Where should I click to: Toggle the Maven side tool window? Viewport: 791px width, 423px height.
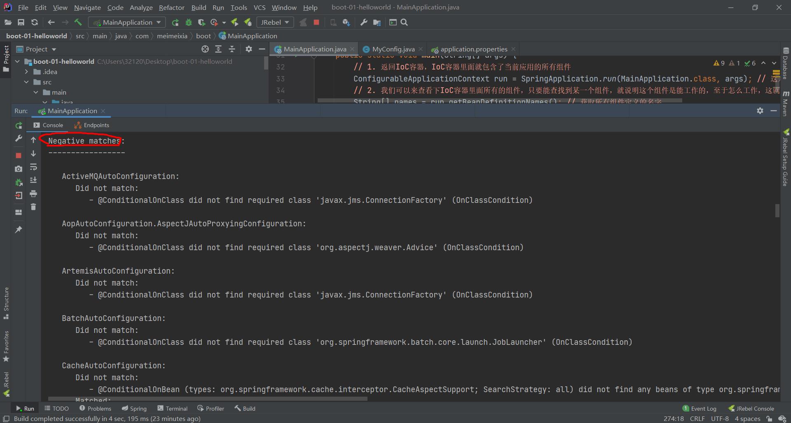tap(786, 104)
